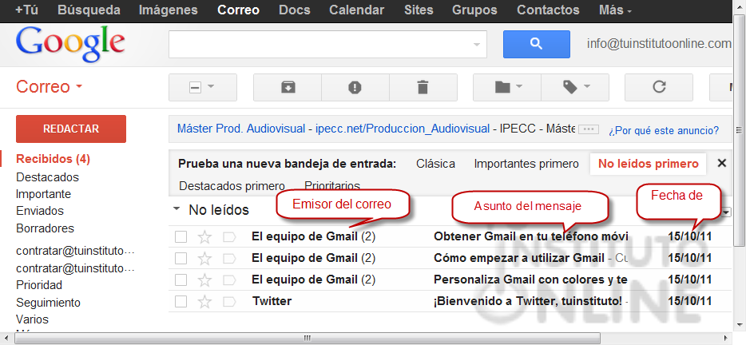The image size is (746, 345).
Task: Open the Move to folder icon menu
Action: (507, 88)
